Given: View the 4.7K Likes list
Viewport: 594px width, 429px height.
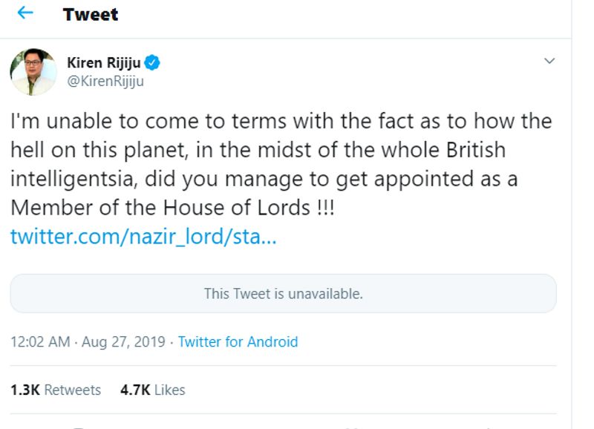Looking at the screenshot, I should tap(152, 390).
